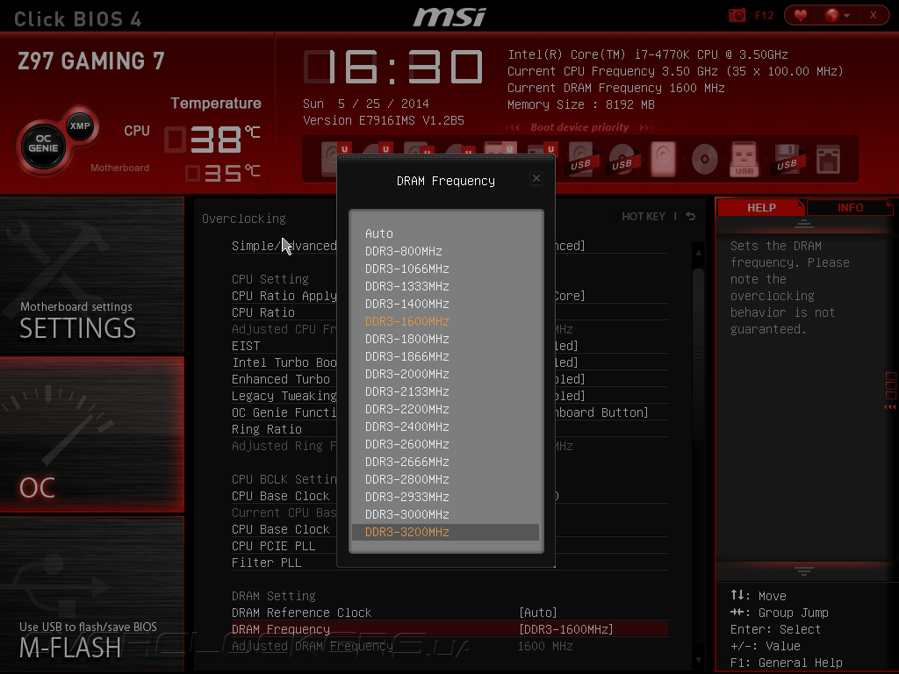Select the highlighted hard disk boot device
Viewport: 899px width, 674px height.
click(x=664, y=159)
